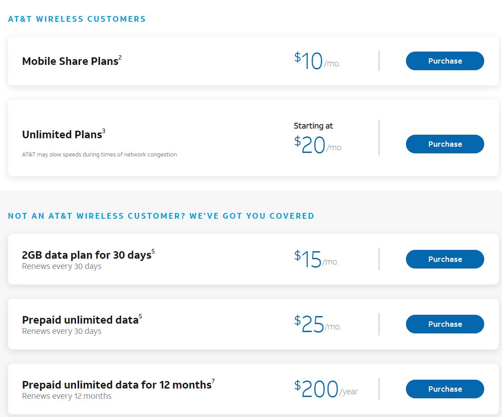The width and height of the screenshot is (502, 417).
Task: Click the Unlimited Plans heading text
Action: pos(62,135)
